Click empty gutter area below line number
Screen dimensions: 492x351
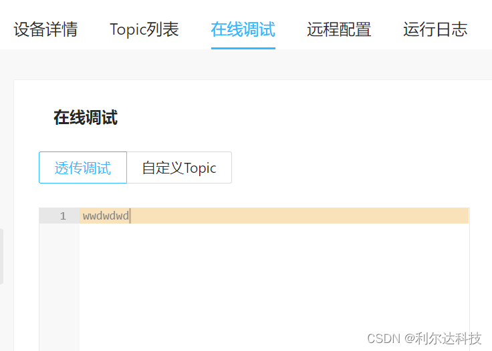59,286
